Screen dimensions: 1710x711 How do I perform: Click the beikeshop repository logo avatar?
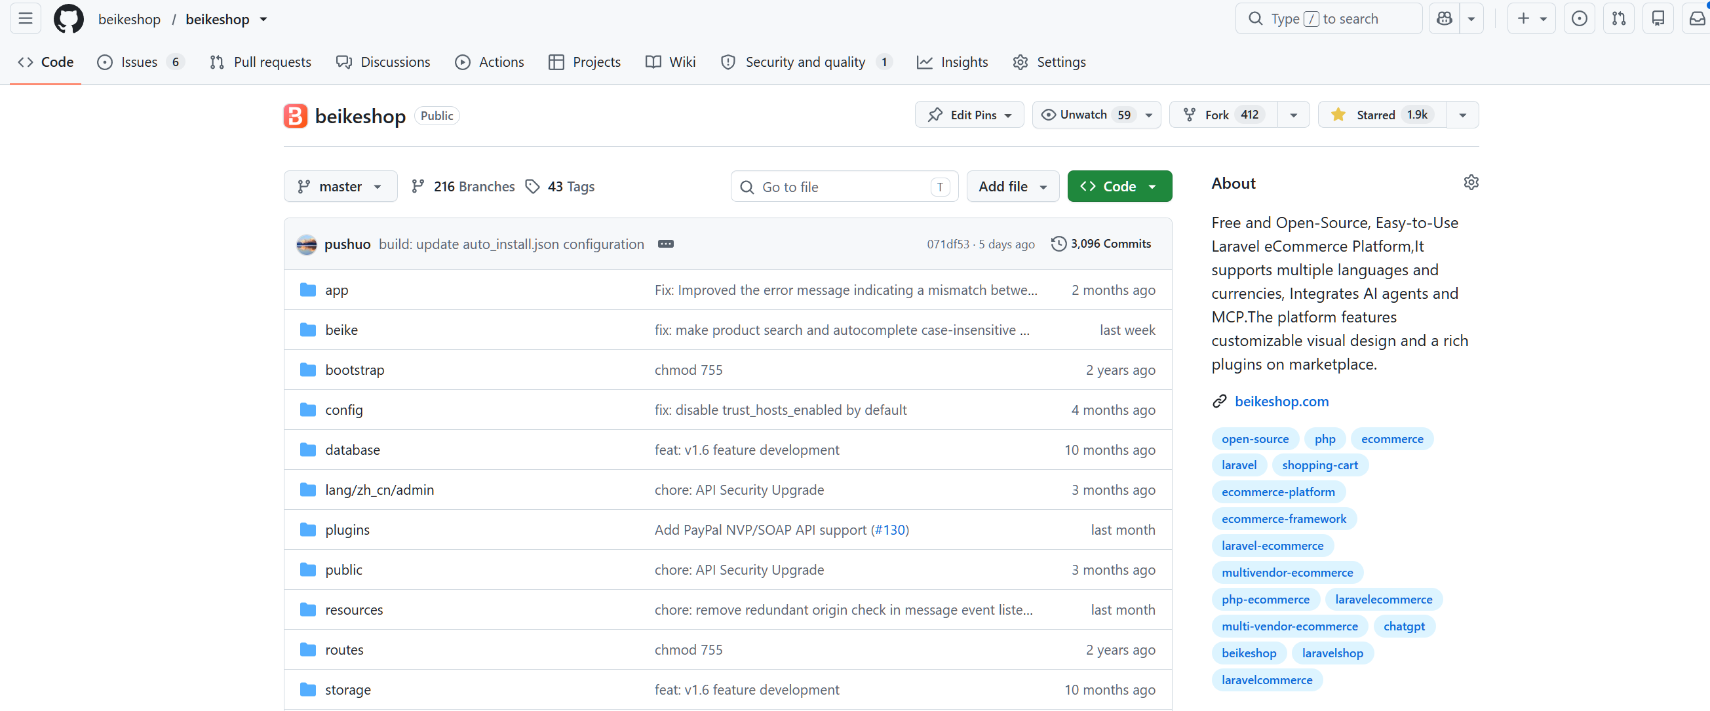296,115
